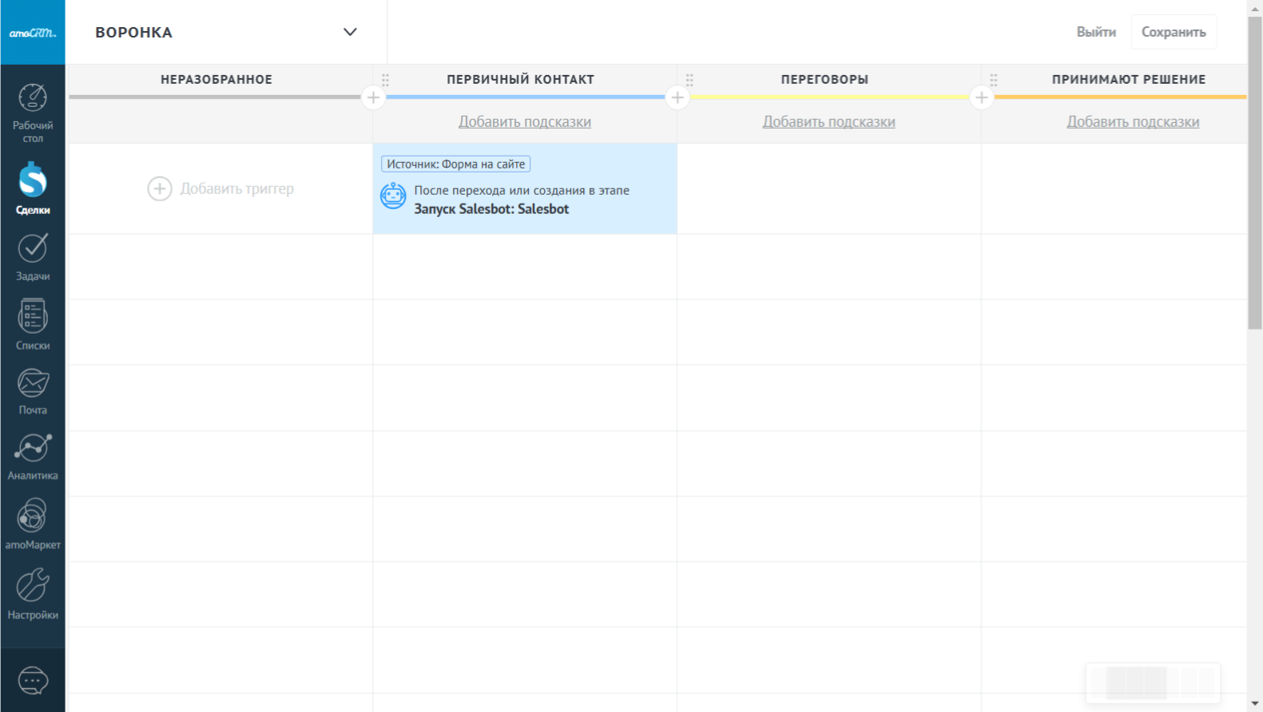Add hints under Принимают решение stage
Viewport: 1263px width, 712px height.
coord(1132,121)
